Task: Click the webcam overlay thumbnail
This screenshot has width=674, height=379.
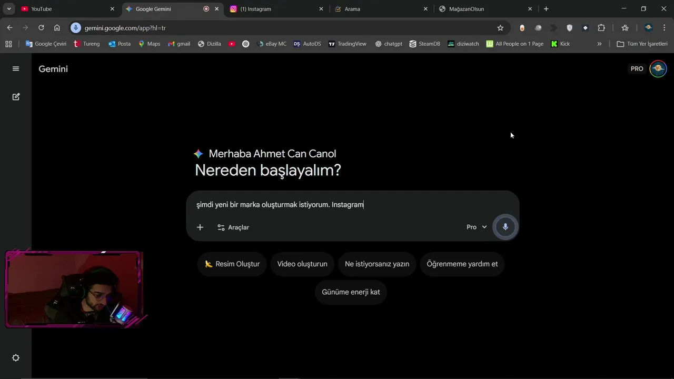Action: (x=74, y=289)
